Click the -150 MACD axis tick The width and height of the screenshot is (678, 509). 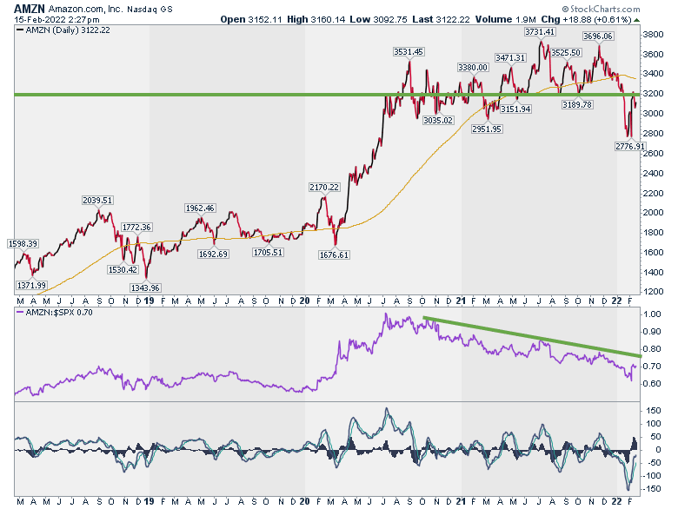pyautogui.click(x=652, y=489)
